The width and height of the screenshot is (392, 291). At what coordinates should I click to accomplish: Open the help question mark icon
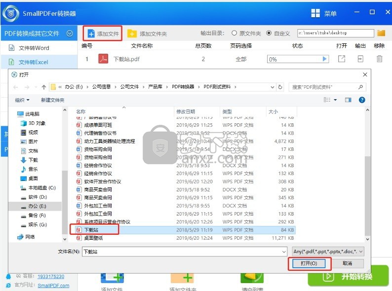pos(362,100)
